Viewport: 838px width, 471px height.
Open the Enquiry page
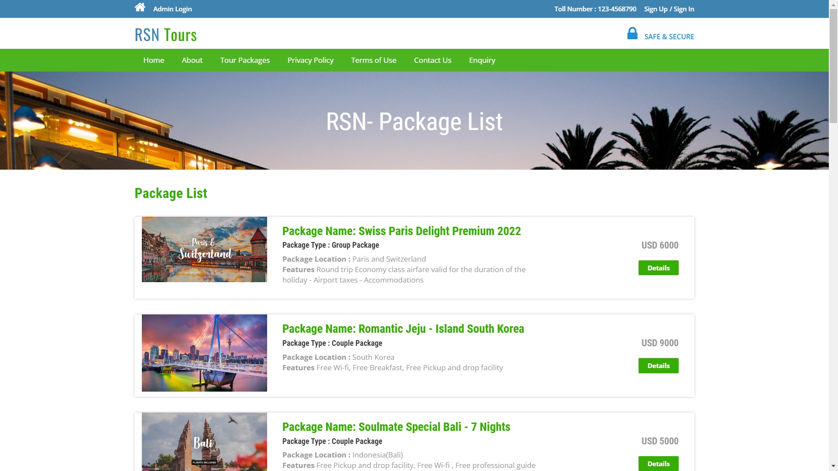[x=482, y=60]
